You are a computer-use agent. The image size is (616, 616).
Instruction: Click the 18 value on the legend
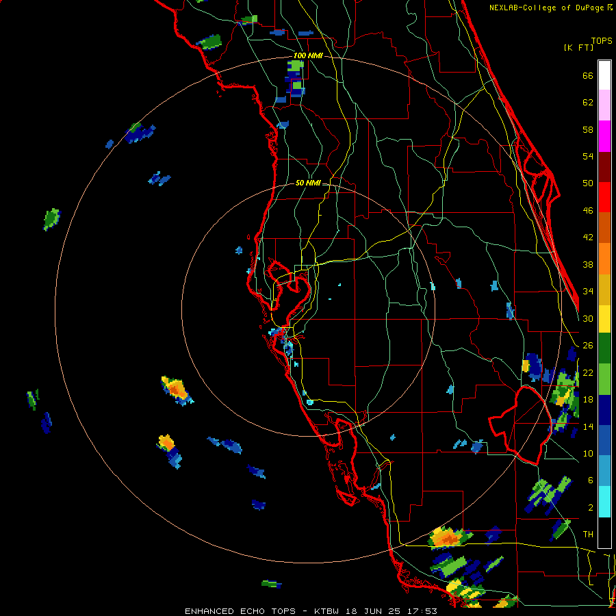[588, 400]
